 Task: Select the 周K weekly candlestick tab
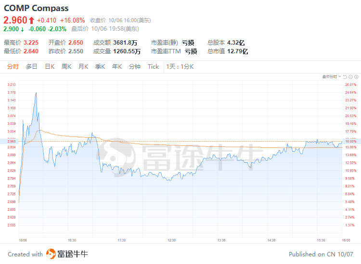click(x=66, y=67)
